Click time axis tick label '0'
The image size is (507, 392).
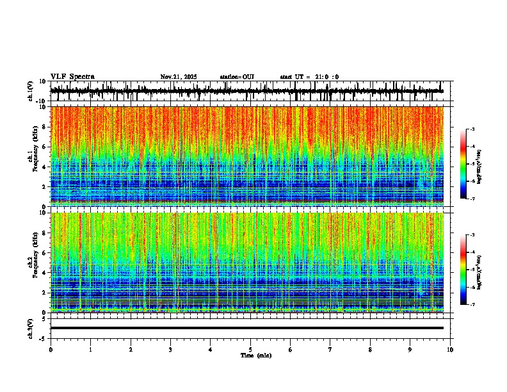[x=51, y=350]
